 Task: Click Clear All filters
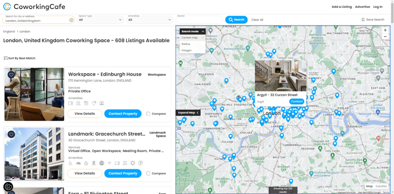[257, 20]
